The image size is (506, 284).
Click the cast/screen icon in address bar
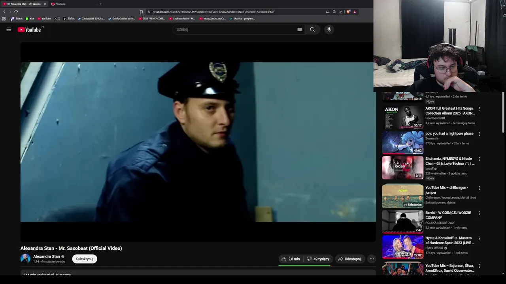click(x=327, y=12)
